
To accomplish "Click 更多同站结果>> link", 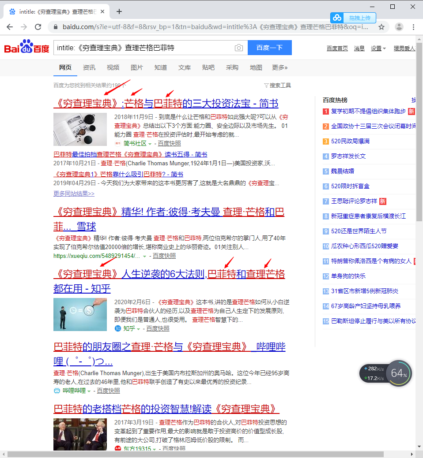I will tap(74, 194).
